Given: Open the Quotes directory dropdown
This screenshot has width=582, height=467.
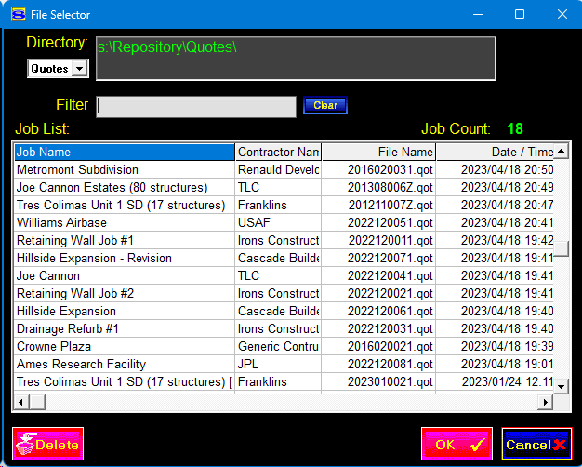Looking at the screenshot, I should click(x=79, y=69).
